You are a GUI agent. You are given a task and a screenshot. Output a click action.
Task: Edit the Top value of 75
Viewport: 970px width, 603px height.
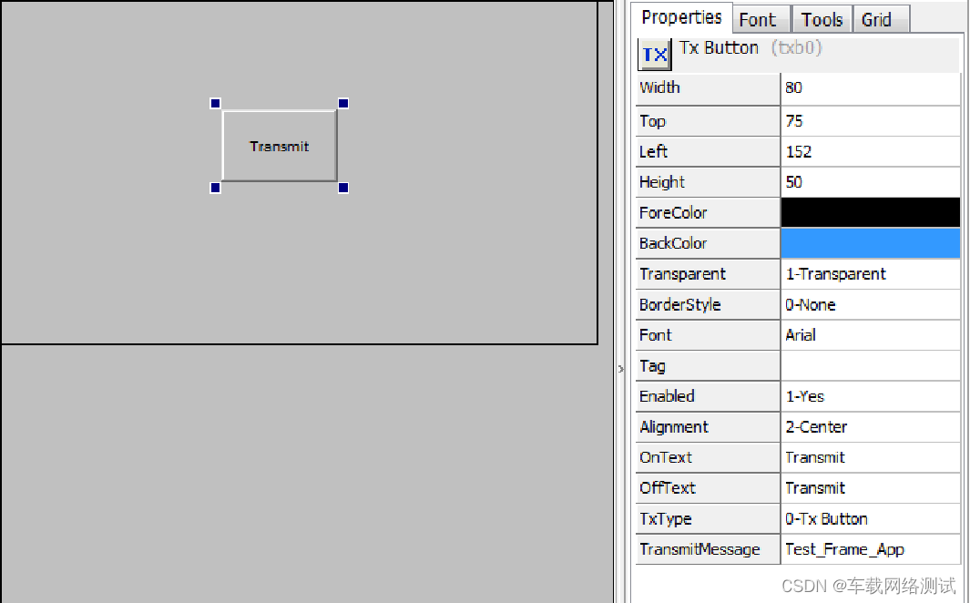[870, 120]
